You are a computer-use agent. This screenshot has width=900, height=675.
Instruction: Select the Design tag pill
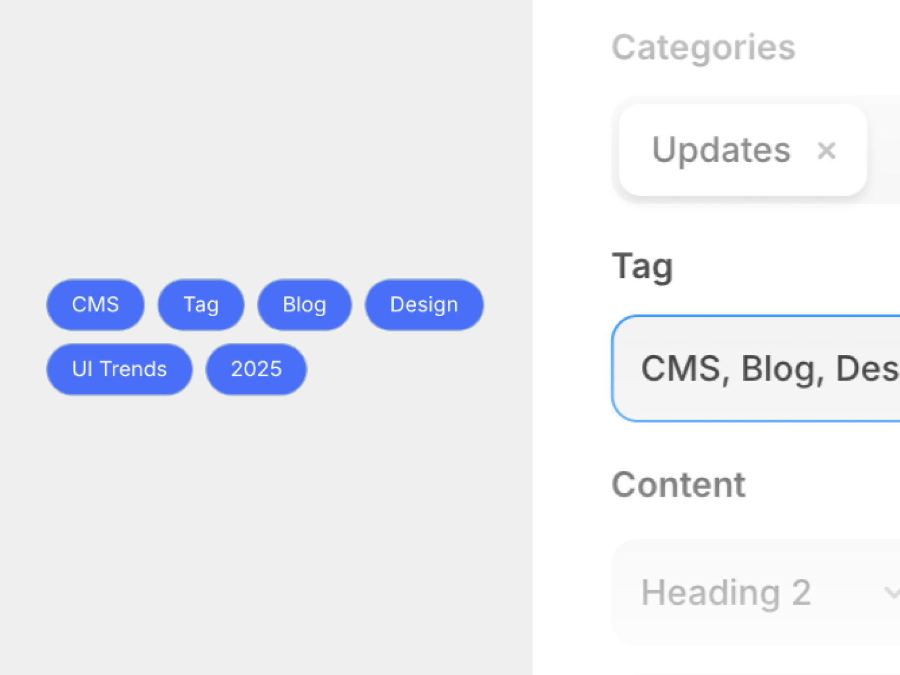(424, 304)
